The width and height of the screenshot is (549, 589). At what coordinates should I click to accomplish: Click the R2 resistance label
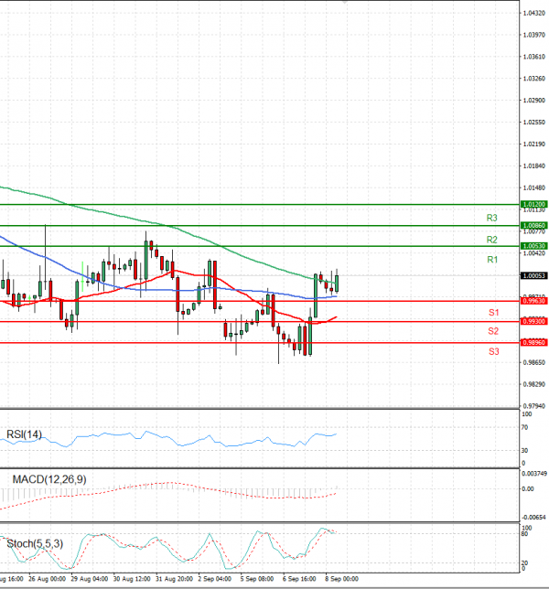492,240
